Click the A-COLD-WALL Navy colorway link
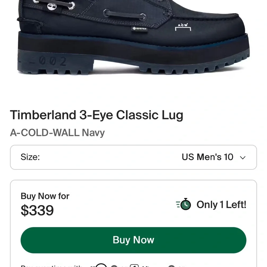Viewport: 267px width, 267px height. (x=57, y=133)
